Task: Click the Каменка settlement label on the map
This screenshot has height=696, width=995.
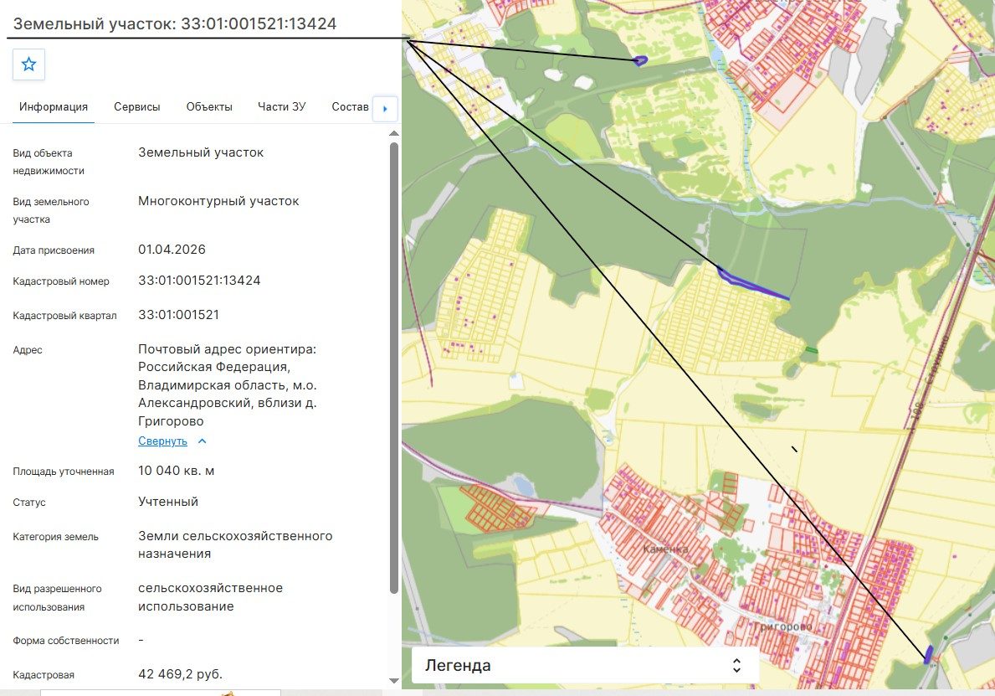Action: pyautogui.click(x=665, y=549)
